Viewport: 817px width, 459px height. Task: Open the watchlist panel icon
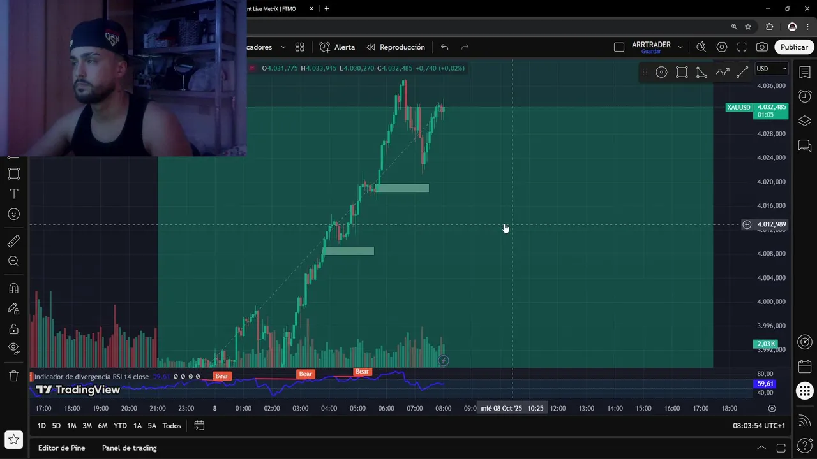tap(805, 72)
